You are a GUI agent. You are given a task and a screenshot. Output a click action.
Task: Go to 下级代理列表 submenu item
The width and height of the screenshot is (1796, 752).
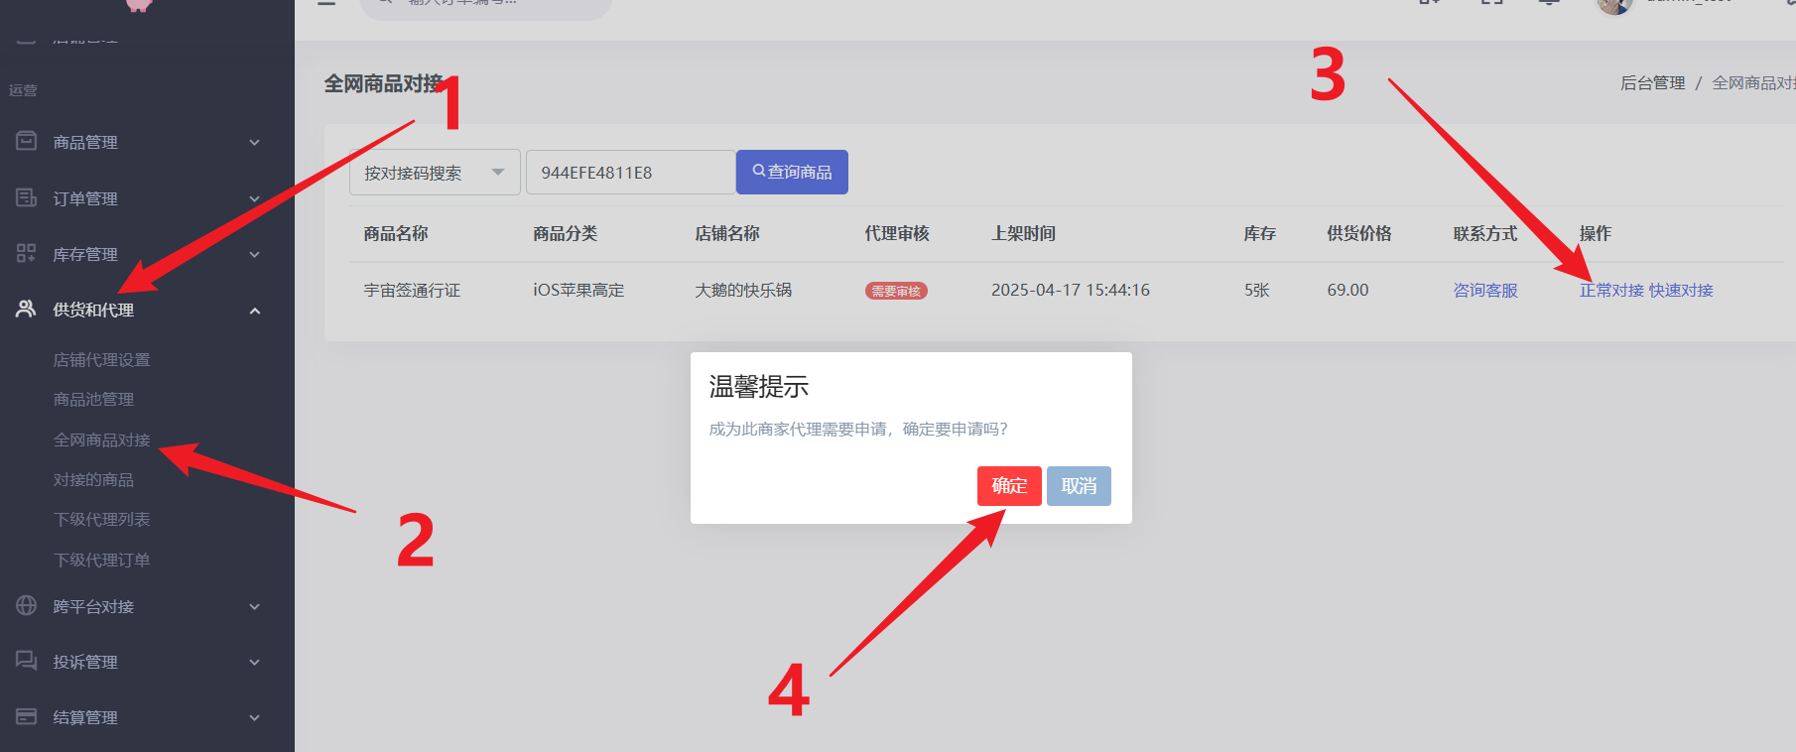pyautogui.click(x=102, y=520)
